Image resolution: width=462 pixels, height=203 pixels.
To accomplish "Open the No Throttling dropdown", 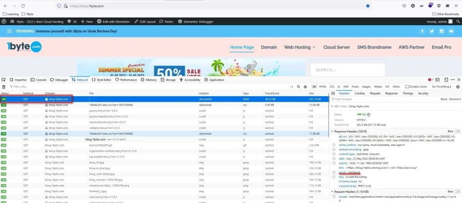I will tap(441, 87).
